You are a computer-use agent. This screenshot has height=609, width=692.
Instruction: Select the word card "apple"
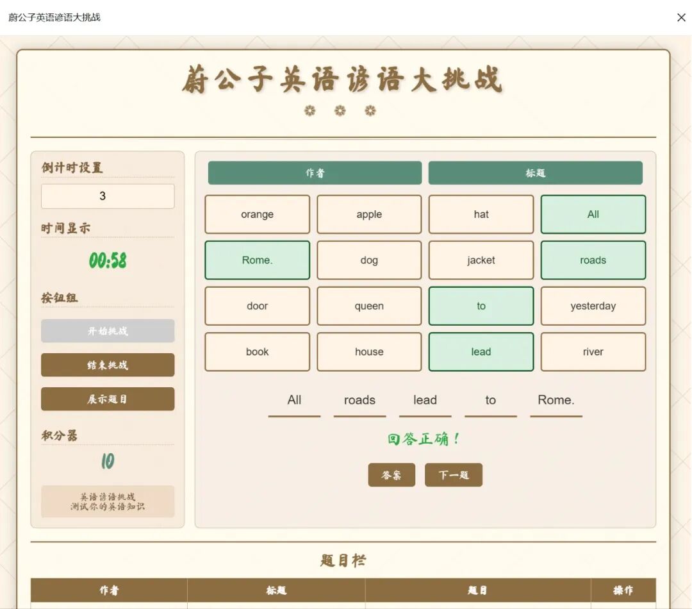(x=369, y=214)
